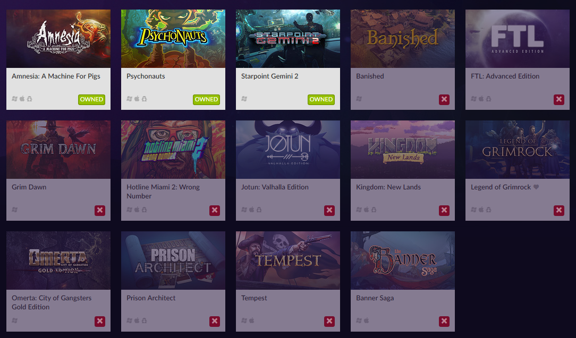
Task: Click the Windows platform icon under Banished
Action: 359,99
